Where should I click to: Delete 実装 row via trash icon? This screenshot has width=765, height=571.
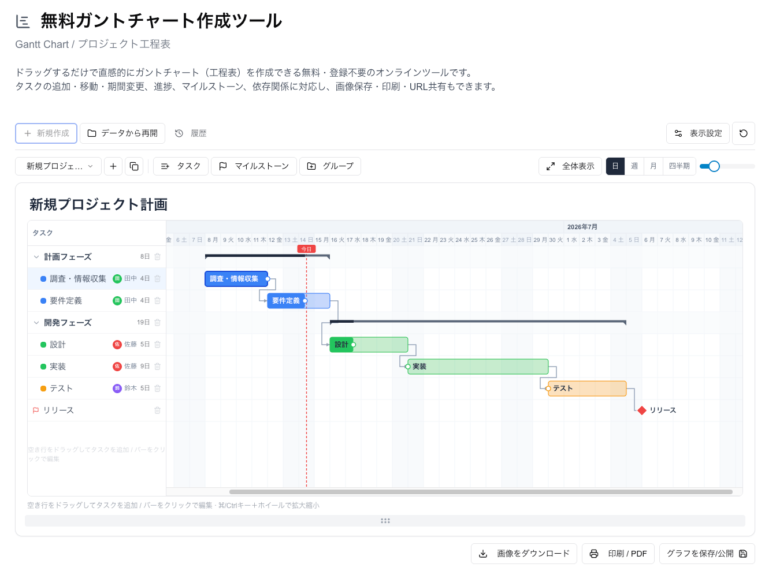[157, 367]
